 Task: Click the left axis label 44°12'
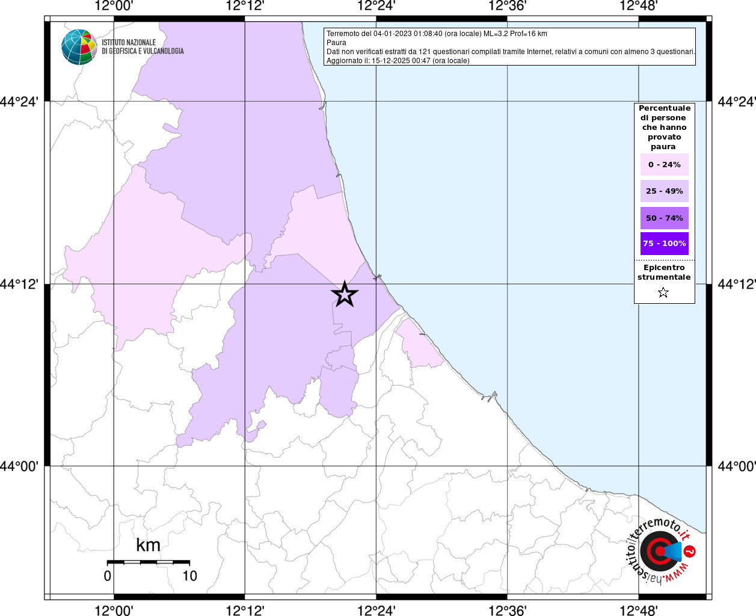click(x=19, y=284)
